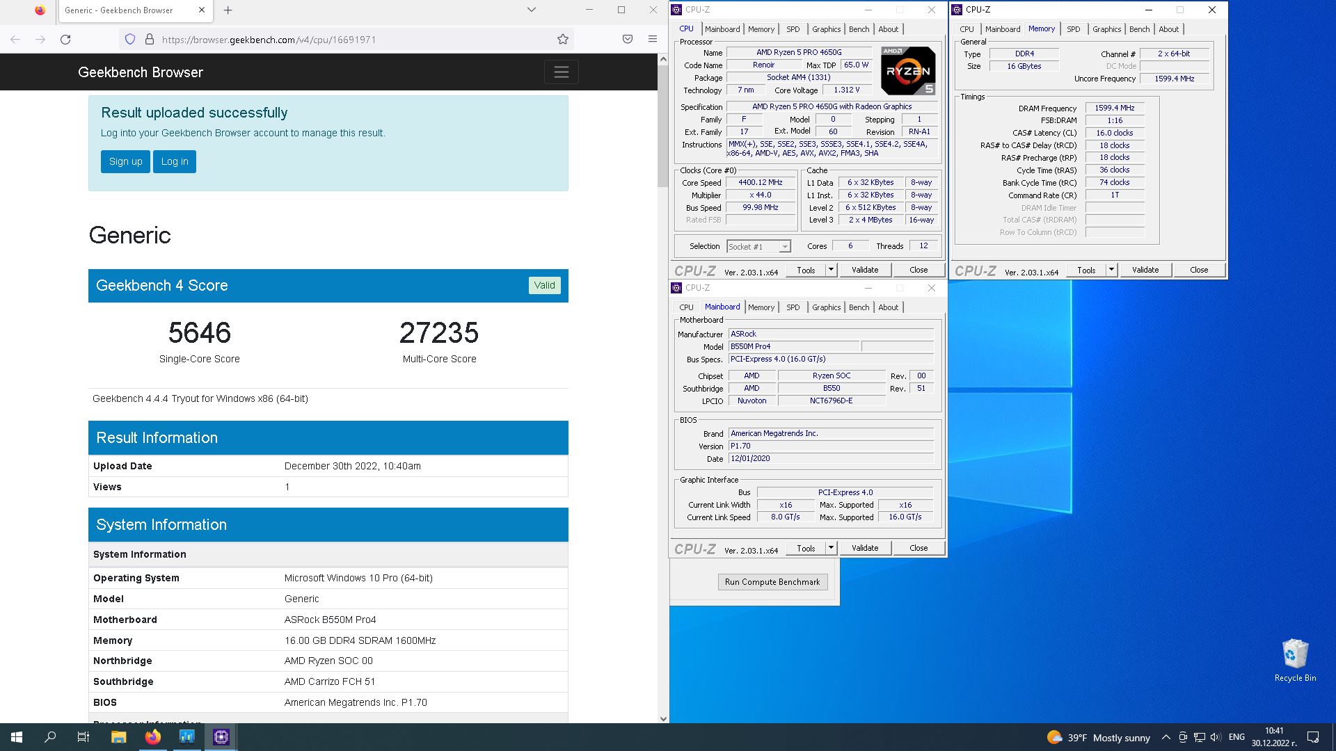Expand Tools dropdown arrow in Memory window
This screenshot has width=1336, height=751.
coord(1111,270)
